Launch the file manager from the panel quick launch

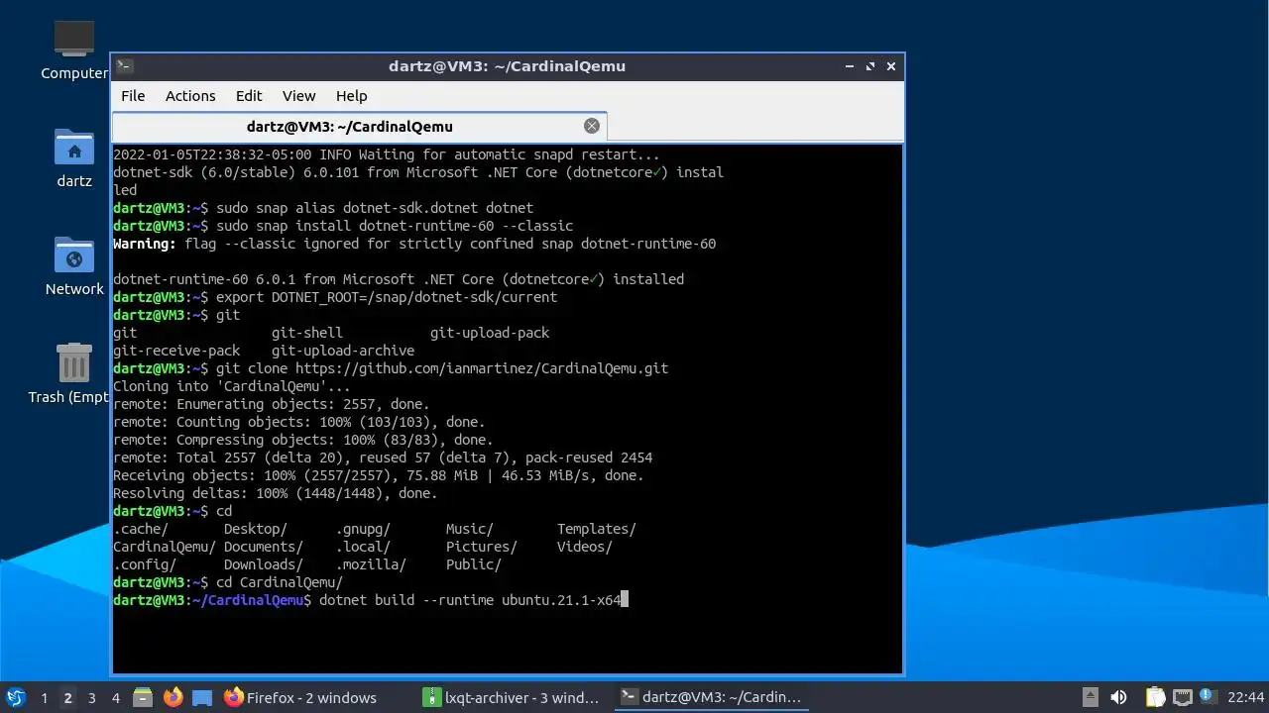[143, 697]
